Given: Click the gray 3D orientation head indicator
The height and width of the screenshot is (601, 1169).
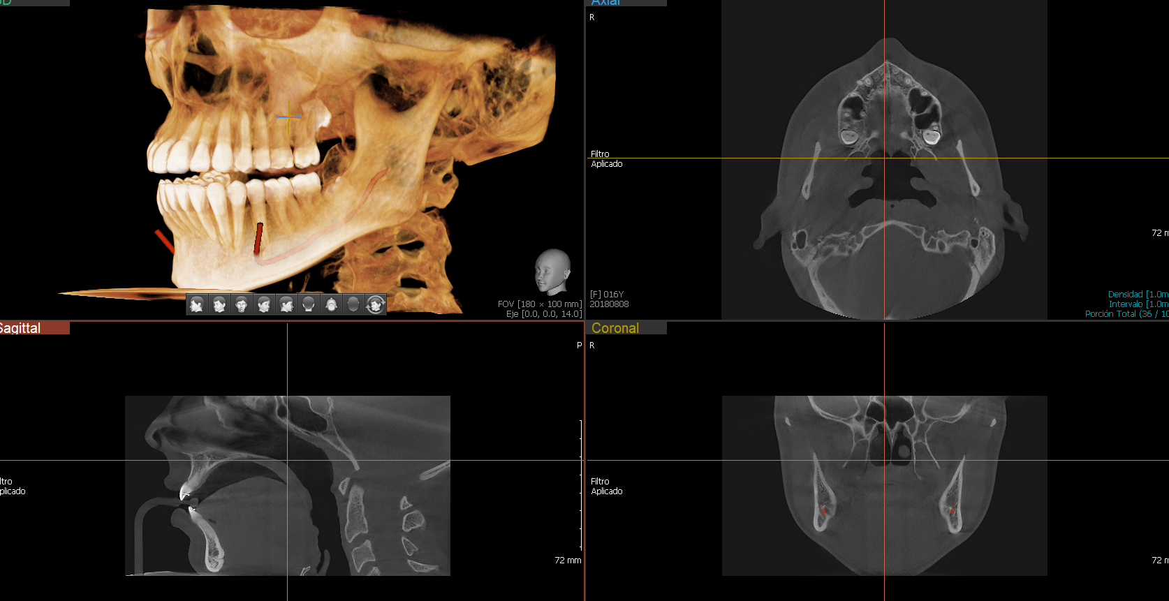Looking at the screenshot, I should 553,272.
